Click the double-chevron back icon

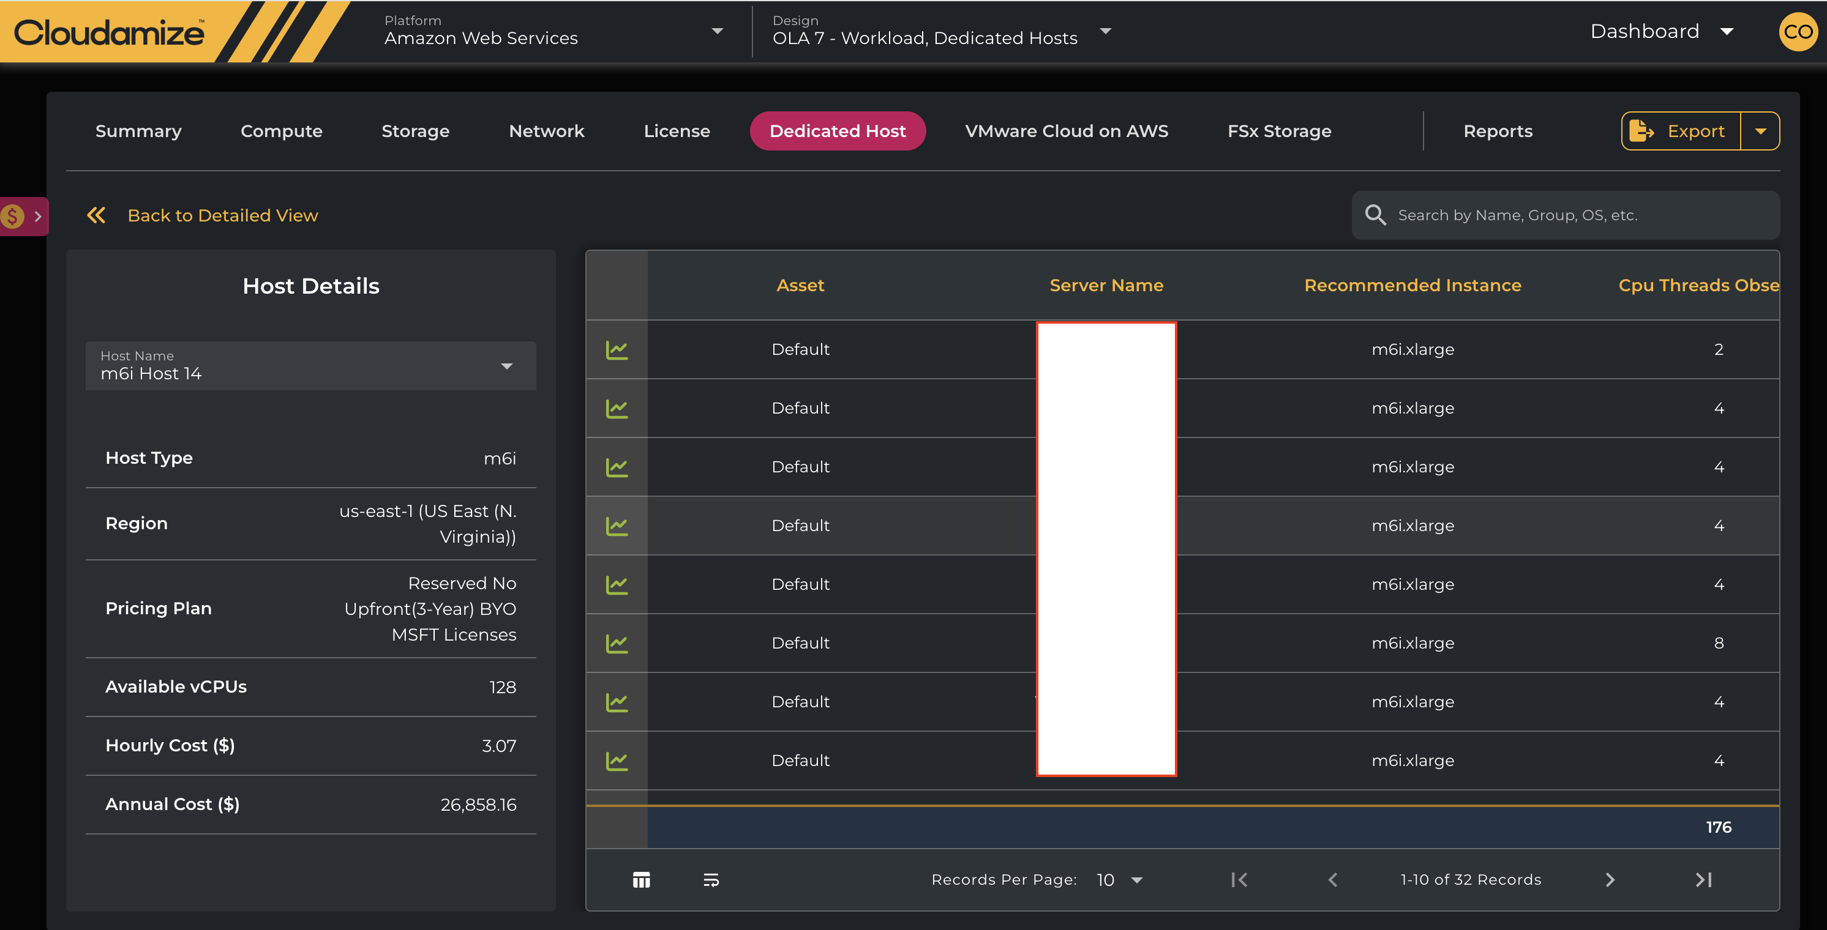(97, 215)
